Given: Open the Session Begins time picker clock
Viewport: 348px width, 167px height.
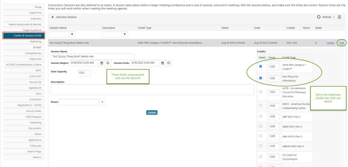Looking at the screenshot, I should pyautogui.click(x=108, y=63).
